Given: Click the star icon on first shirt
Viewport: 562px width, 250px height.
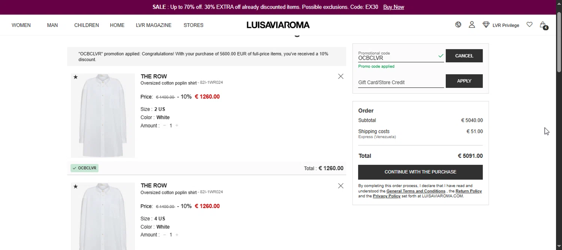Looking at the screenshot, I should coord(76,77).
